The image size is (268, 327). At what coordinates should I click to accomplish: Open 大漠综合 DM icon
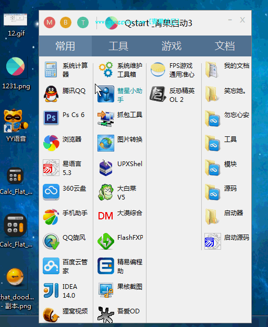[x=105, y=216]
